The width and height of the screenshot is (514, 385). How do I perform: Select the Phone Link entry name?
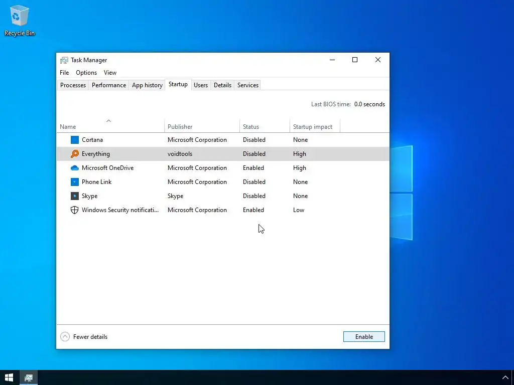pos(96,182)
